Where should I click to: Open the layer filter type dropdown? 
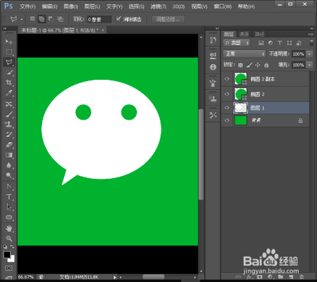point(236,43)
